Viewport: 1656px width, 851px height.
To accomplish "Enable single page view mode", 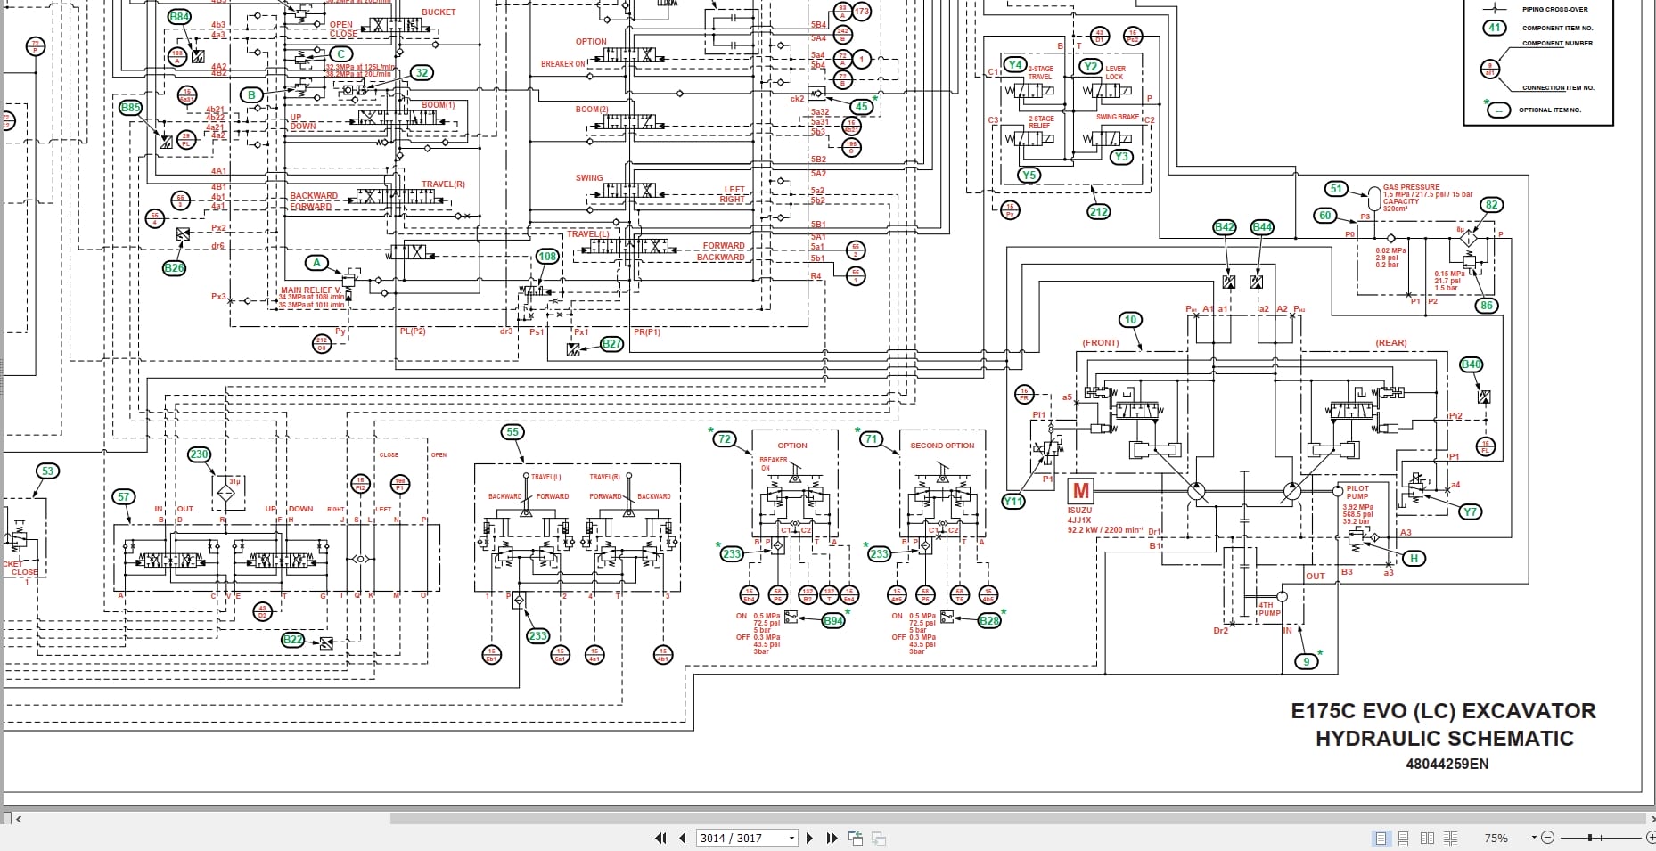I will (x=1381, y=838).
